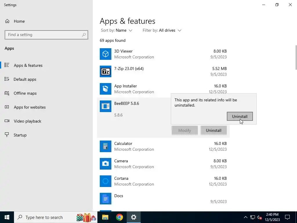The image size is (297, 223).
Task: Click the 7-Zip app icon
Action: [106, 71]
